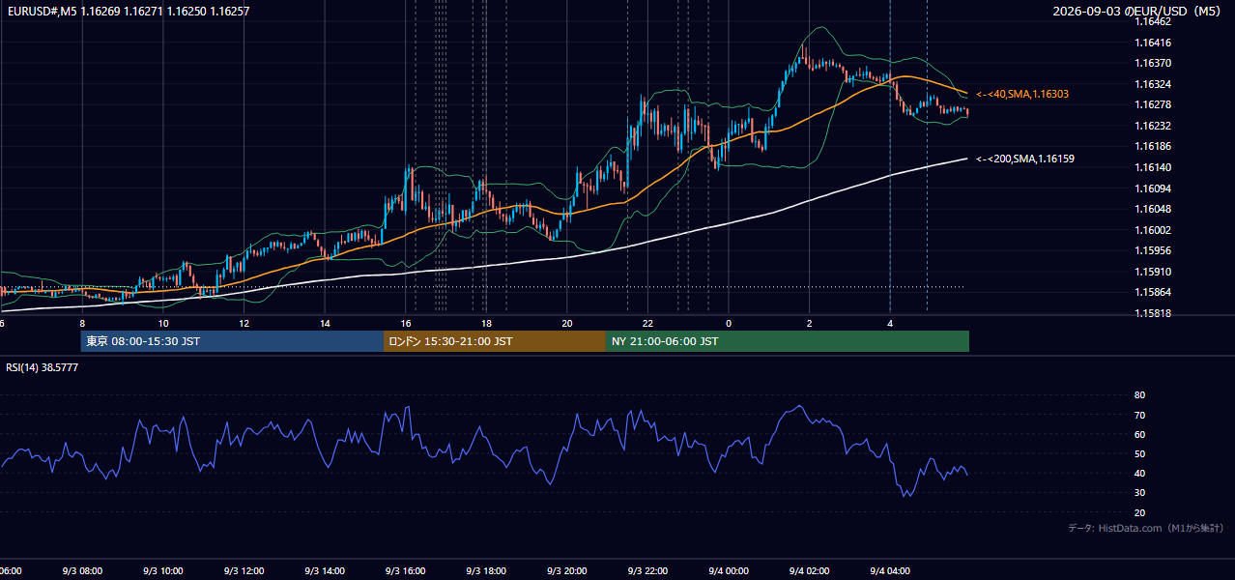
Task: Click the '9/3 22:00' time axis label
Action: 647,570
